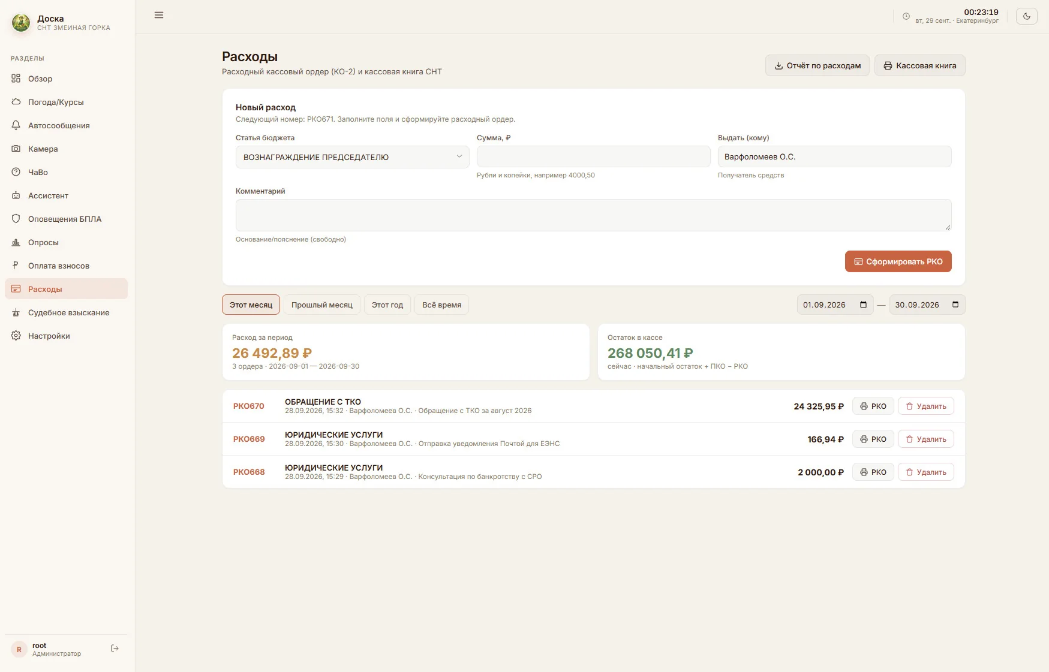Print РКО for order РКО669
Image resolution: width=1049 pixels, height=672 pixels.
[873, 439]
